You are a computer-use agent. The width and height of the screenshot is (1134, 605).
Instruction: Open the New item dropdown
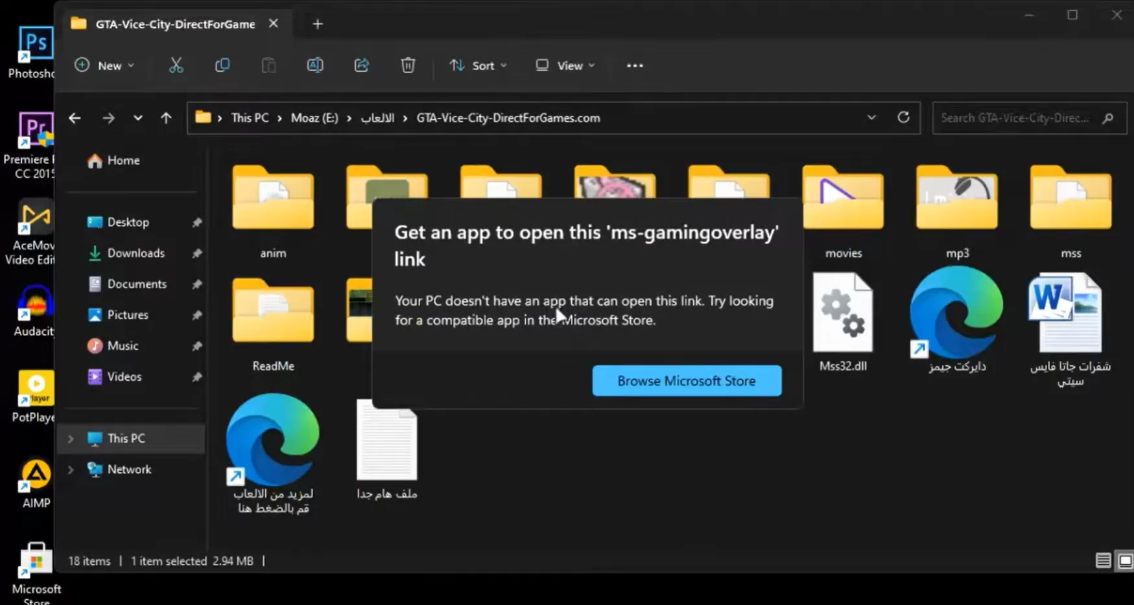pos(104,65)
